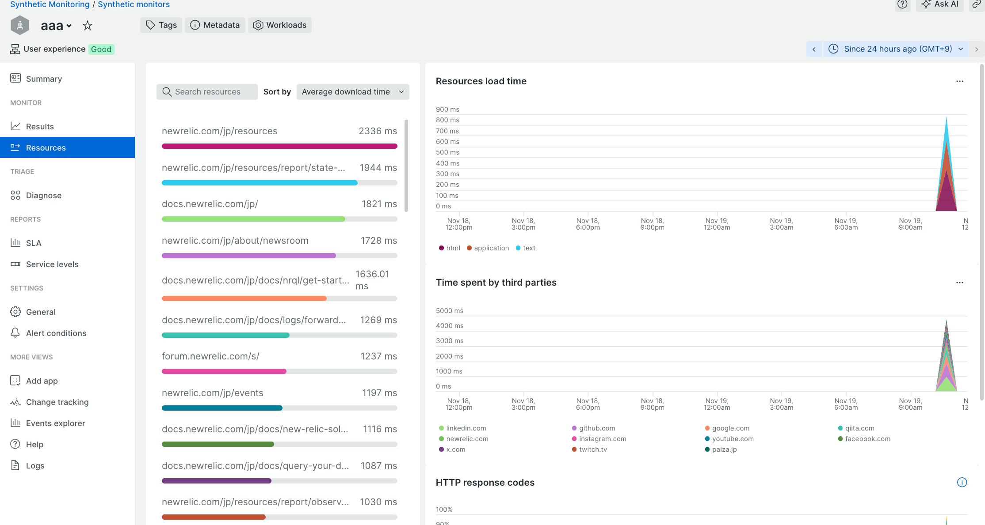The image size is (985, 525).
Task: Toggle html legend series
Action: point(450,248)
